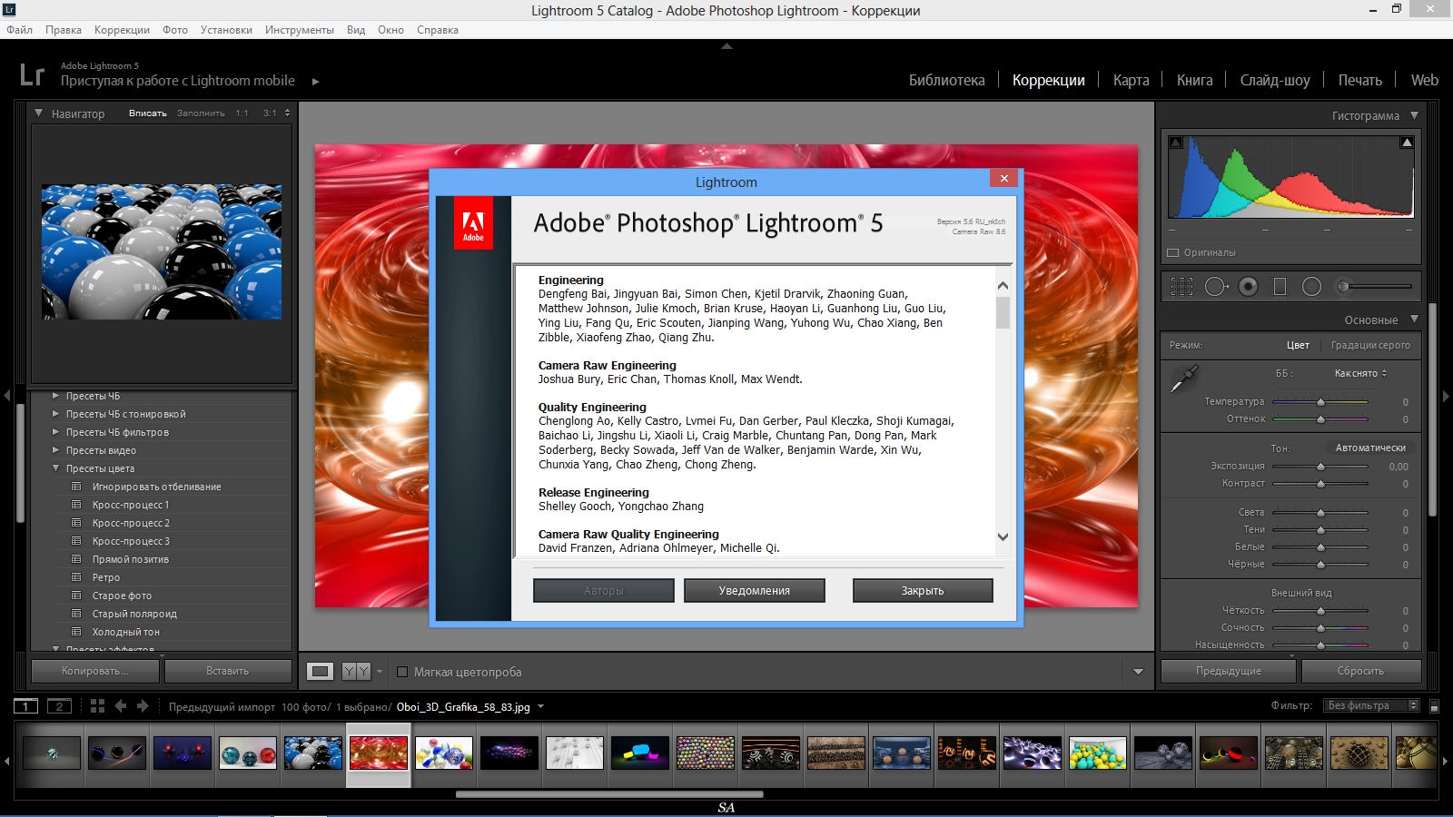The image size is (1453, 817).
Task: Expand Пресеты видео folder
Action: tap(55, 450)
